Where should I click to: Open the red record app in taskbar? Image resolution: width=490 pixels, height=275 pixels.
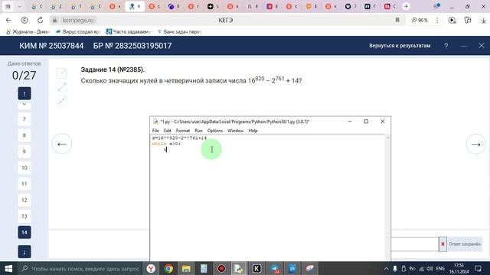221,268
